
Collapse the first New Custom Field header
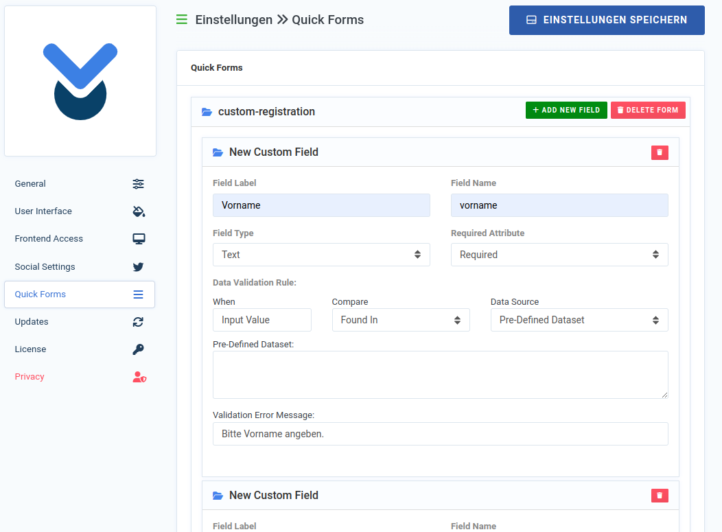click(440, 152)
